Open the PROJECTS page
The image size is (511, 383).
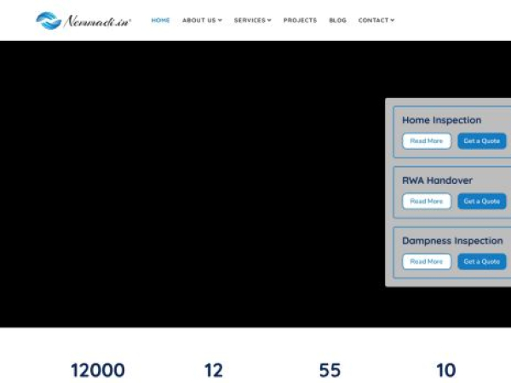[x=300, y=20]
